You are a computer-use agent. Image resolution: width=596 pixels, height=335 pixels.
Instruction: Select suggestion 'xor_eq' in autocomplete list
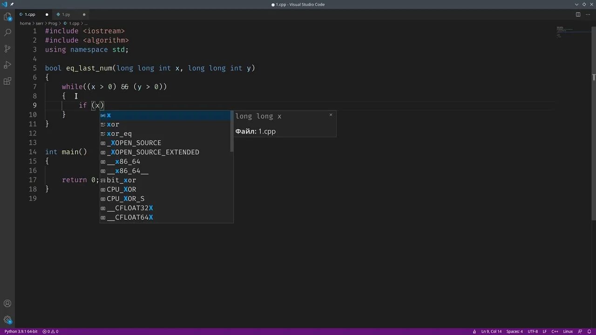[165, 134]
